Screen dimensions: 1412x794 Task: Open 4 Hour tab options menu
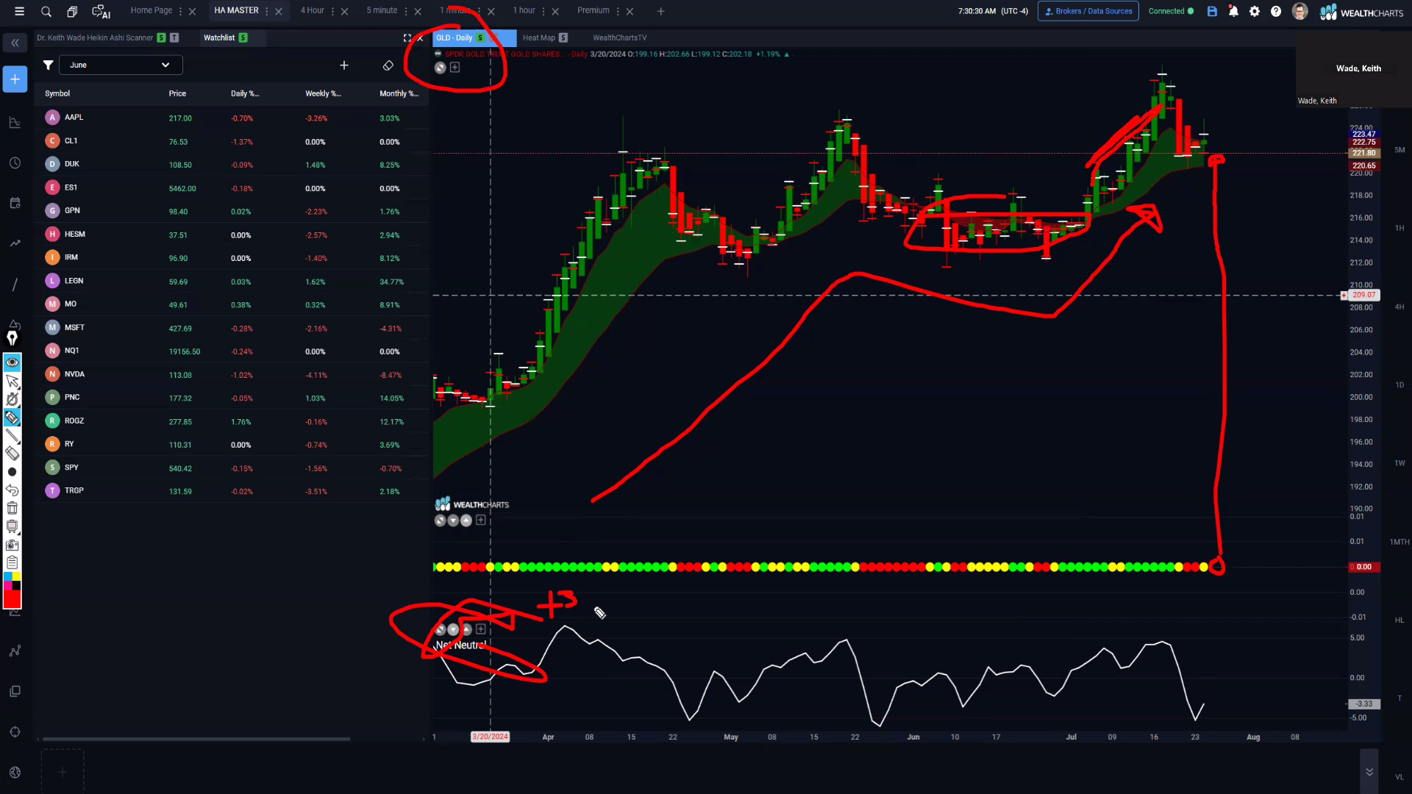tap(333, 11)
